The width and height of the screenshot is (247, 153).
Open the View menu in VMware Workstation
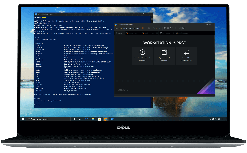point(125,28)
